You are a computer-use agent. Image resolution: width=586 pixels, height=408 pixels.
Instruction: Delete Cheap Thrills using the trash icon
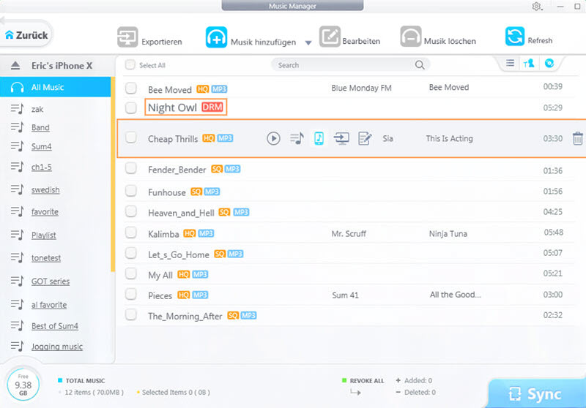[x=577, y=138]
